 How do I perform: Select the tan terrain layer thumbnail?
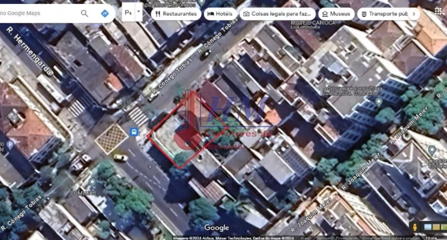point(436,227)
